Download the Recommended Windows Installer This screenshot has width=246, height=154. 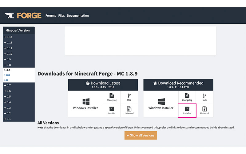(x=161, y=104)
